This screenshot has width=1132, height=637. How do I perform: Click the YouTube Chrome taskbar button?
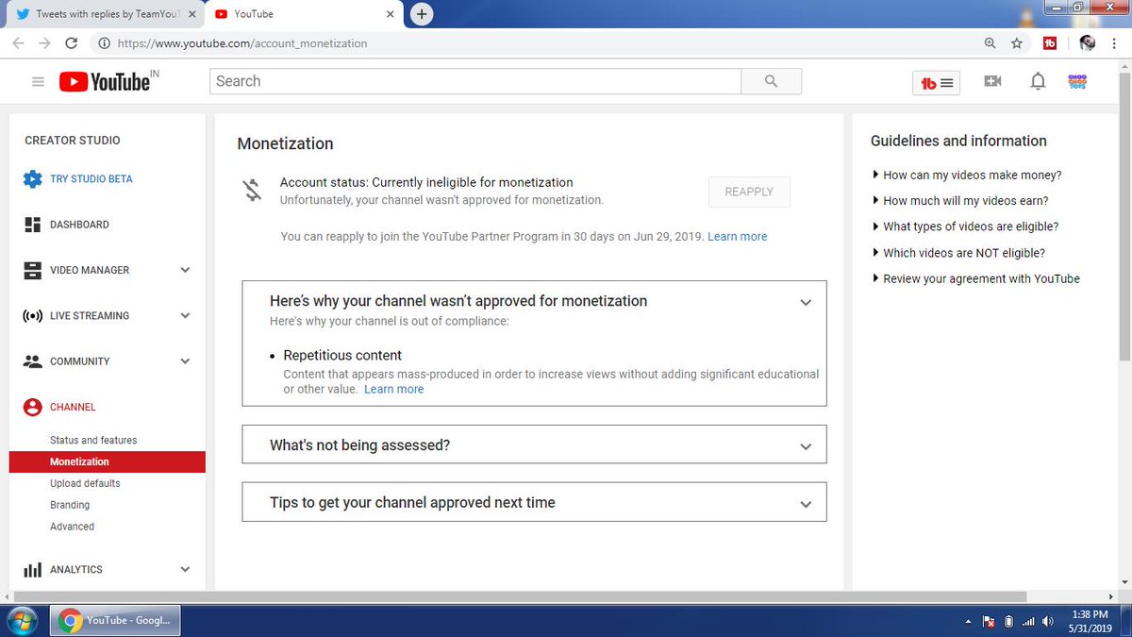(116, 621)
